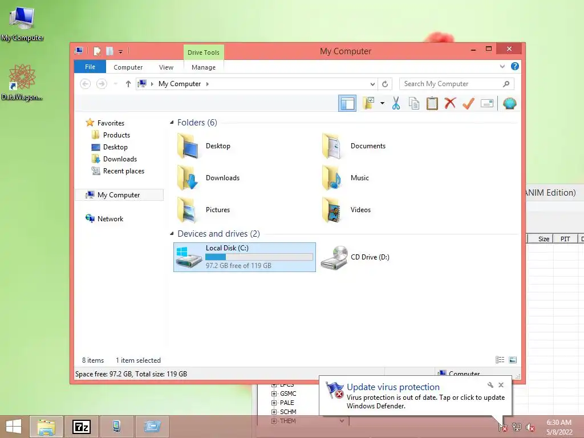The width and height of the screenshot is (584, 438).
Task: Open the folder options dropdown arrow
Action: pos(383,103)
